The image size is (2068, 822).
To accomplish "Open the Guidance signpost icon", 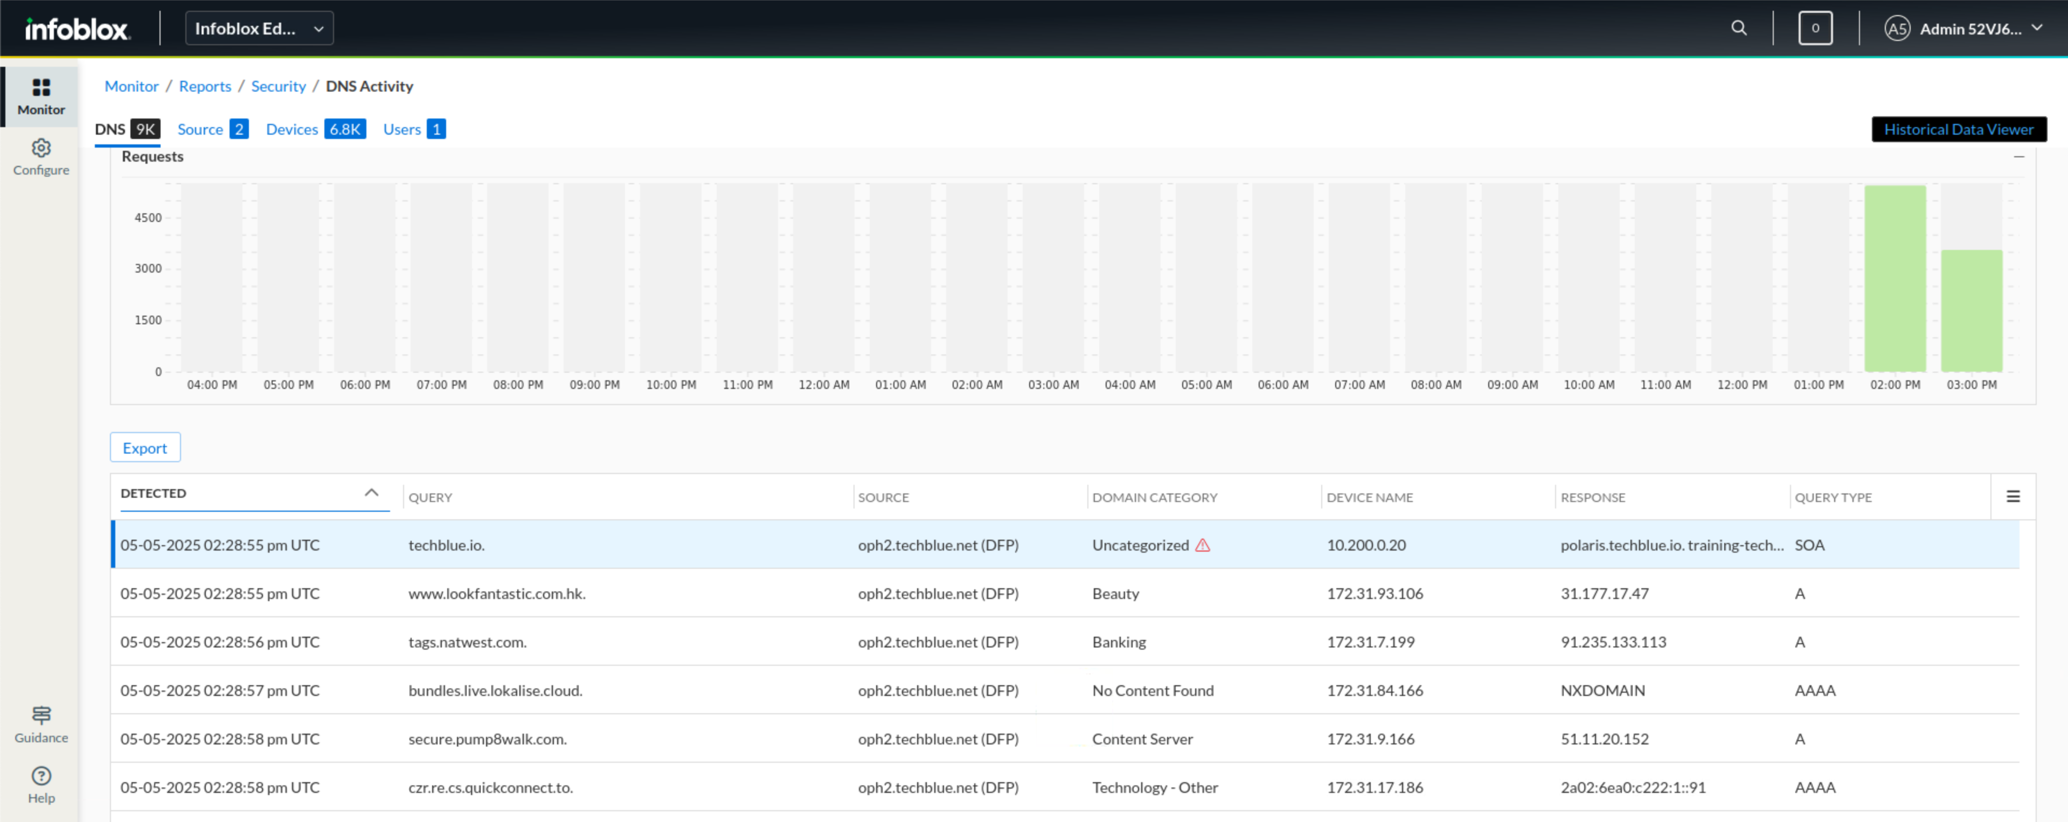I will pos(41,715).
